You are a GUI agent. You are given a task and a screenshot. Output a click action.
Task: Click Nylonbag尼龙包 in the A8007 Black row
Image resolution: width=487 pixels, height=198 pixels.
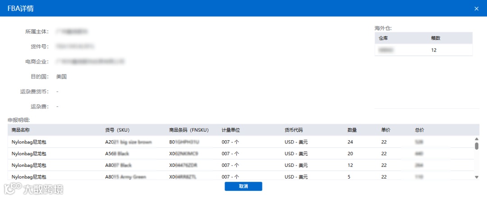[x=29, y=165]
